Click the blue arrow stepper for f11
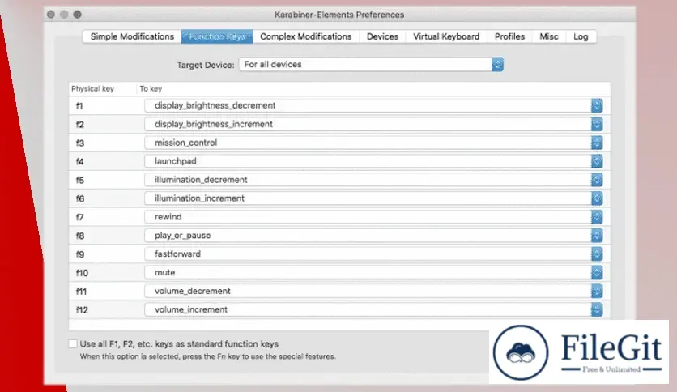Screen dimensions: 677x392 597,291
